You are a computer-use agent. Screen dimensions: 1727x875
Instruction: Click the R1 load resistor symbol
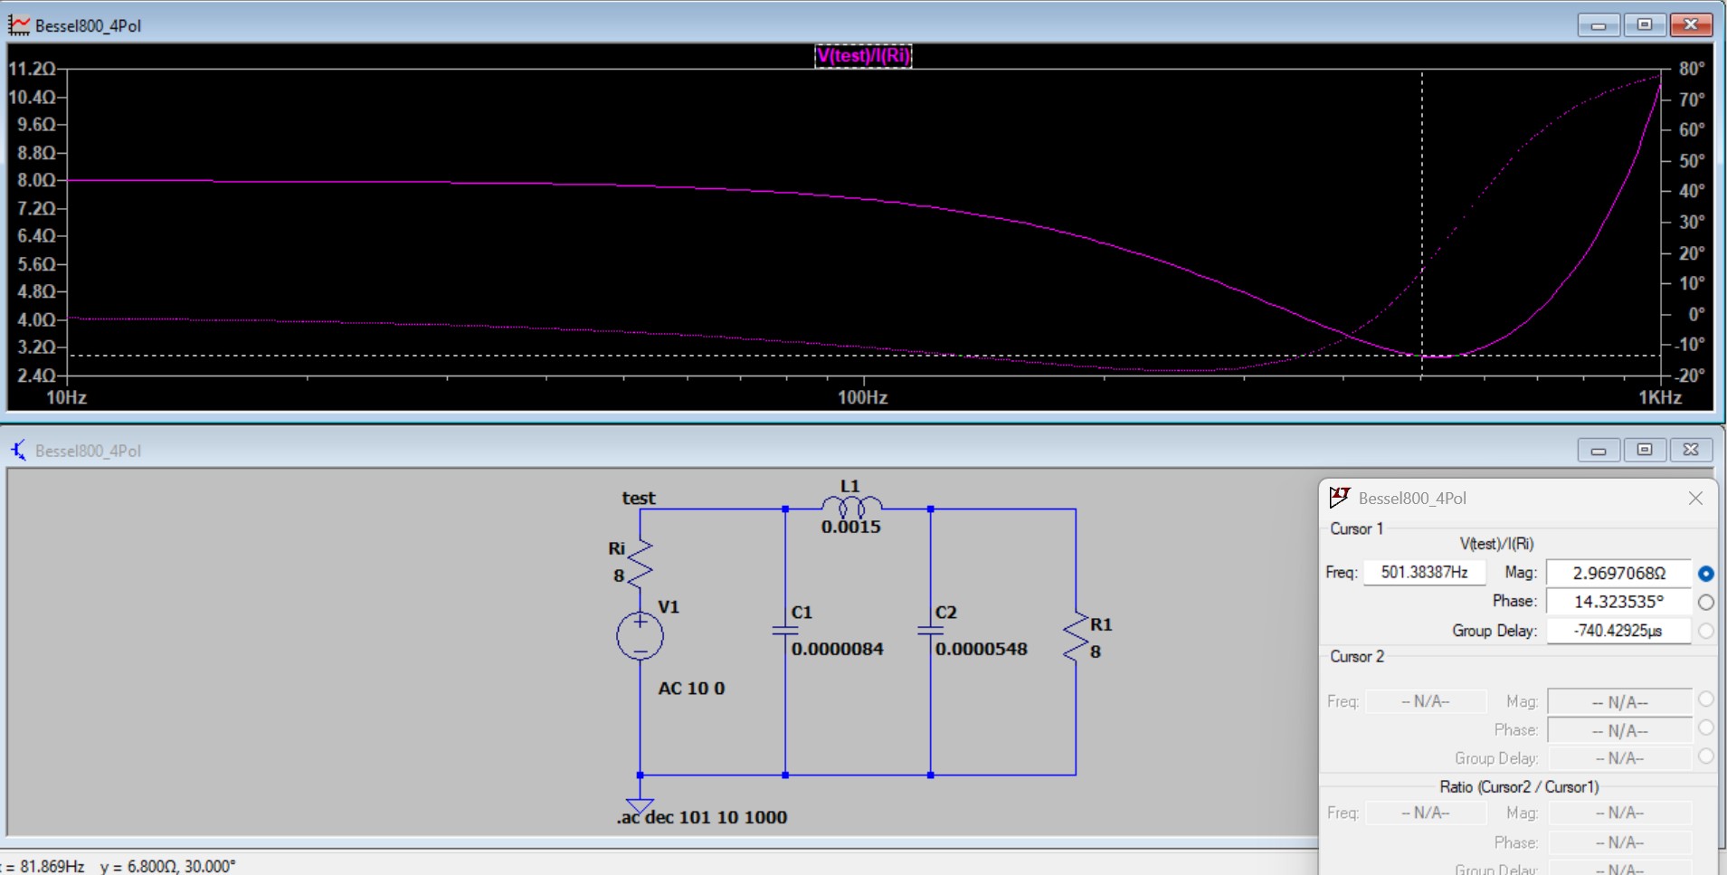coord(1076,638)
